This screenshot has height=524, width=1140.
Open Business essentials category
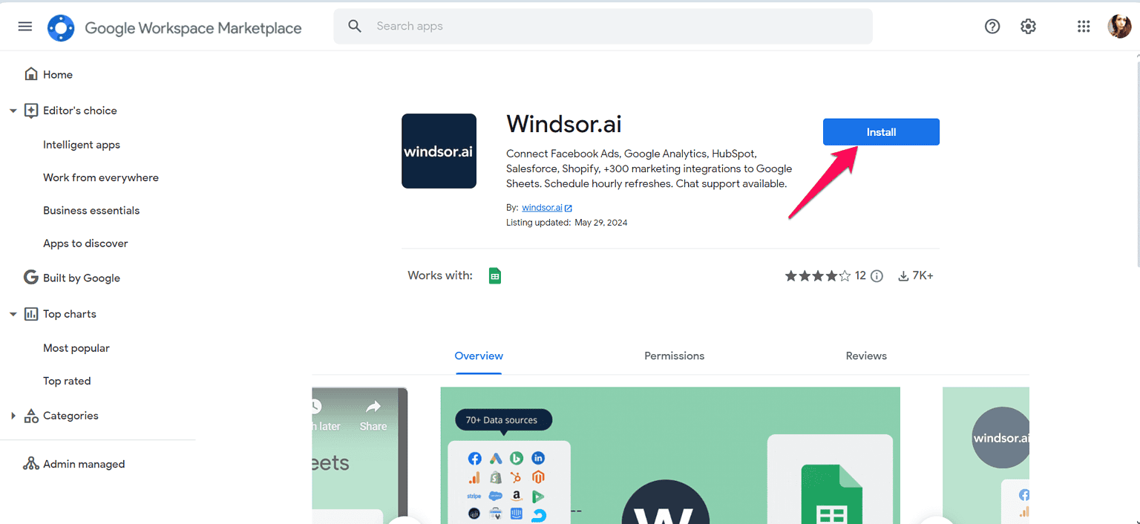pos(91,210)
